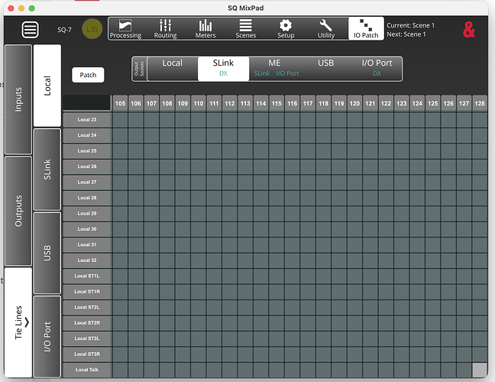Open the Routing screen
This screenshot has width=495, height=382.
tap(165, 29)
